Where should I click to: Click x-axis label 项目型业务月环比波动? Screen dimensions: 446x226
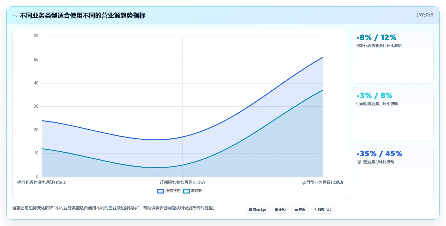323,182
